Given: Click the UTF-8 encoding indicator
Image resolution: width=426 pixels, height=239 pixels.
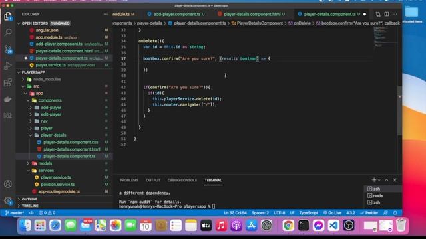Looking at the screenshot, I should 279,213.
